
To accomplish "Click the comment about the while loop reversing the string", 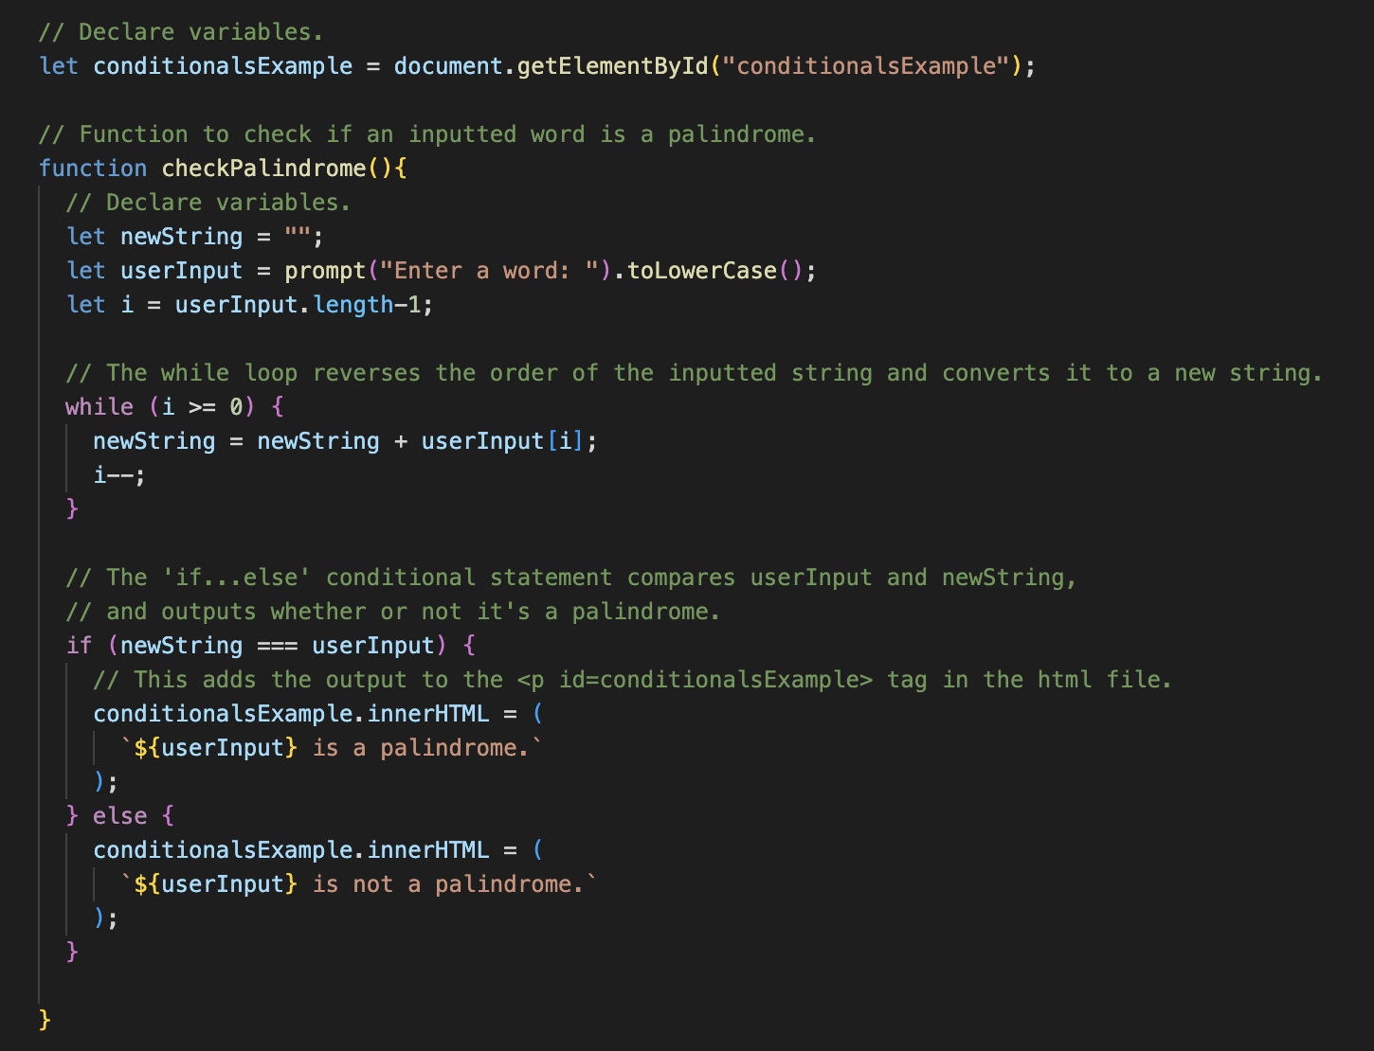I will 694,373.
